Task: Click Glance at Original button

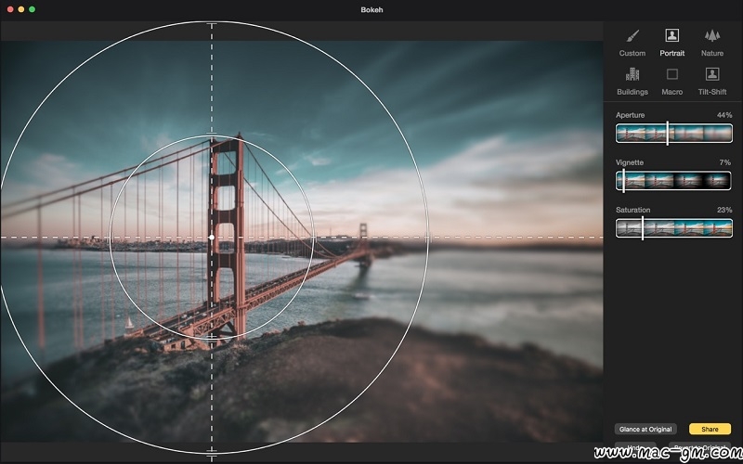Action: tap(645, 429)
